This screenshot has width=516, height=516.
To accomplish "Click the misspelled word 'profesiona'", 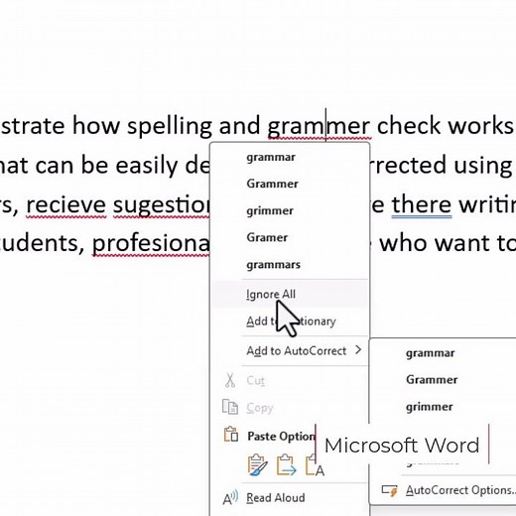I will pos(151,244).
